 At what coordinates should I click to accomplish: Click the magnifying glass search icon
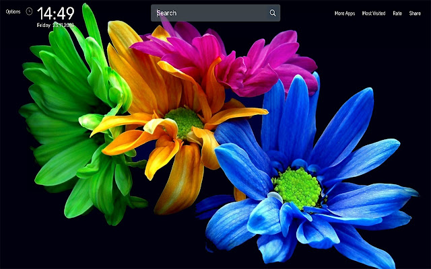(x=273, y=13)
